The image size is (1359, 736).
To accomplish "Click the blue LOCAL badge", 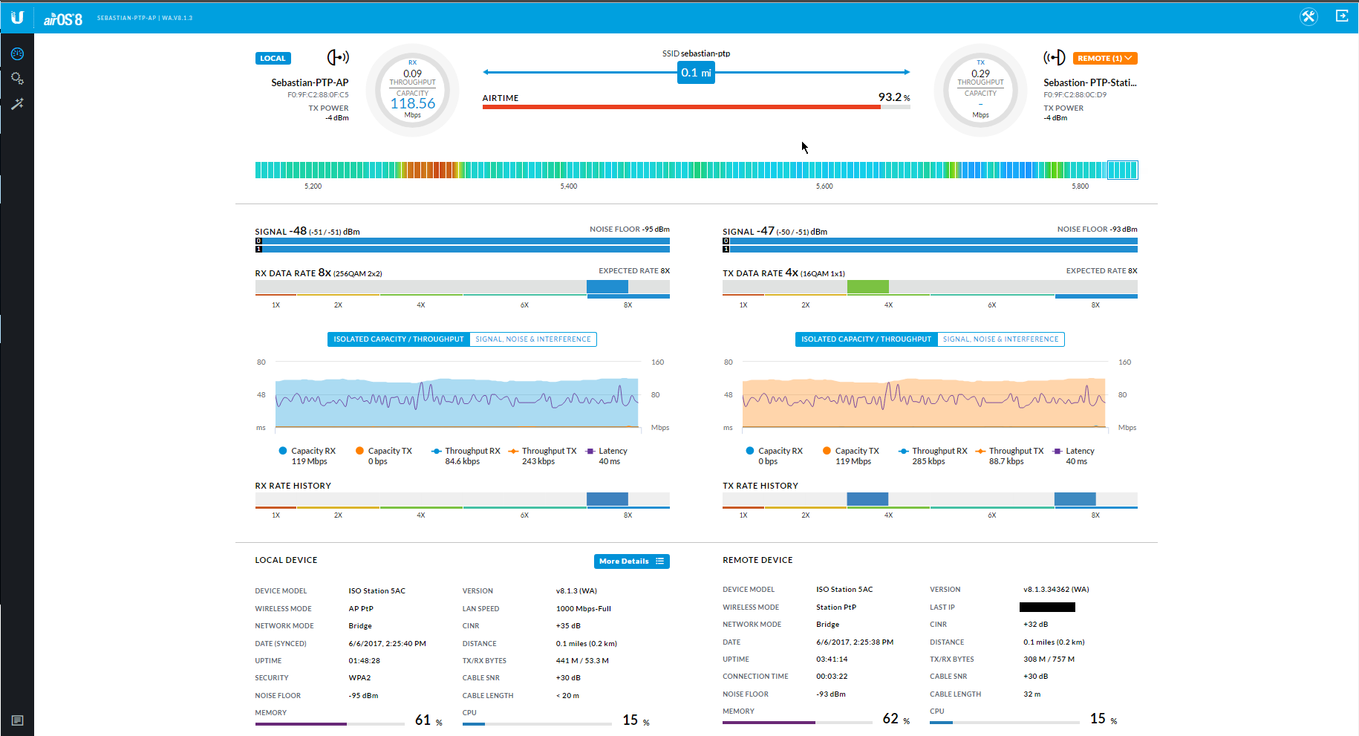I will tap(273, 58).
